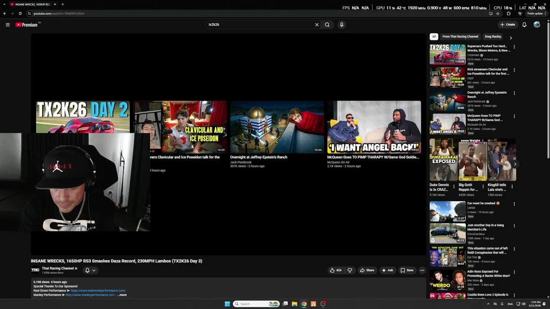The width and height of the screenshot is (550, 309).
Task: Open Task View on the taskbar
Action: (x=285, y=304)
